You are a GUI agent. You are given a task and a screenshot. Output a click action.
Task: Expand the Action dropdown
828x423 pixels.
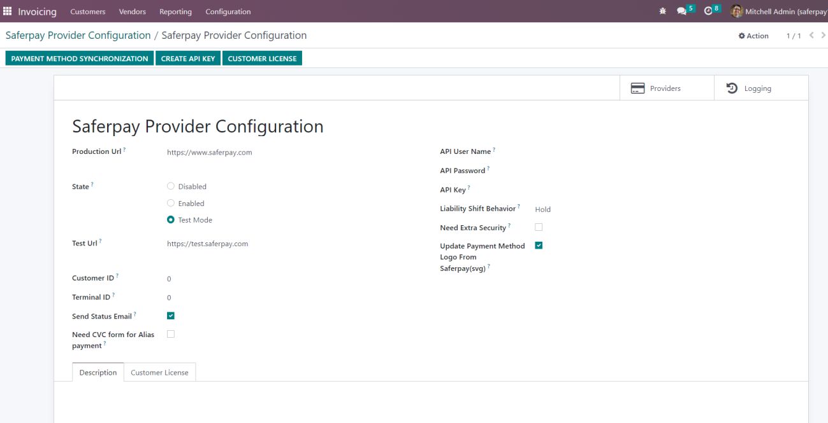(x=753, y=36)
